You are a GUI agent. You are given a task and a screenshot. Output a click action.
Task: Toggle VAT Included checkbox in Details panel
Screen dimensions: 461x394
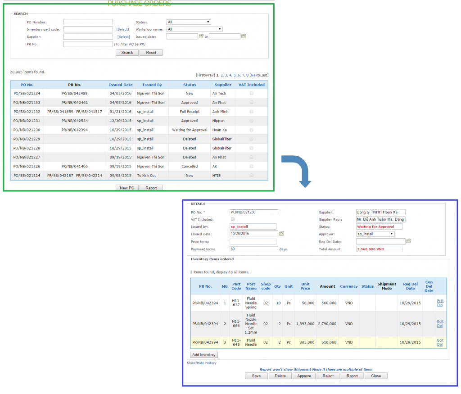coord(232,219)
